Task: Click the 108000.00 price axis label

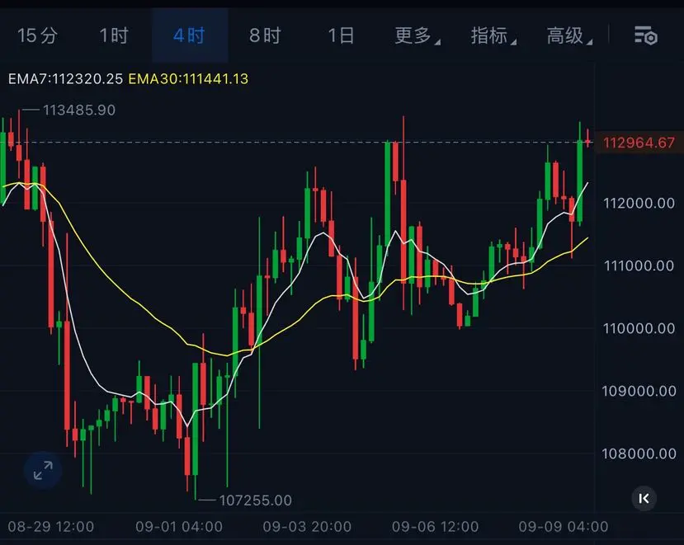Action: [x=639, y=453]
